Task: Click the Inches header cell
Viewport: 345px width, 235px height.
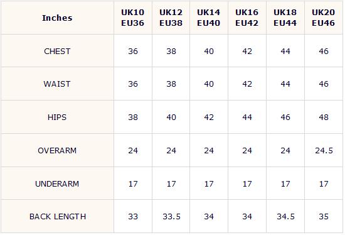Action: coord(57,18)
